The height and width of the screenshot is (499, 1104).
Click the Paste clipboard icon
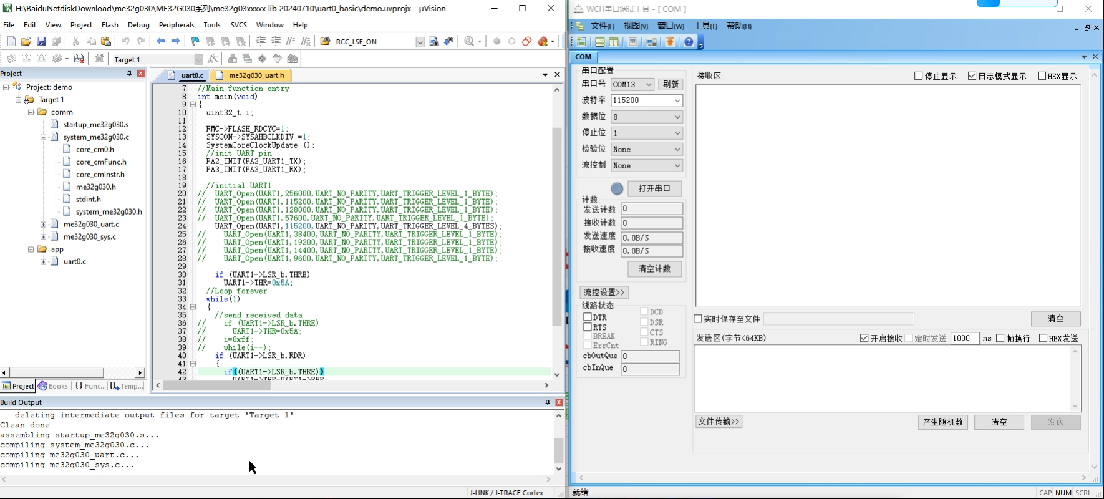106,41
